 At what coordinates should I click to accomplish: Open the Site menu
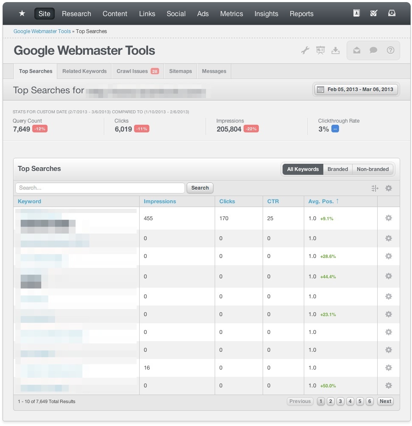click(x=44, y=14)
